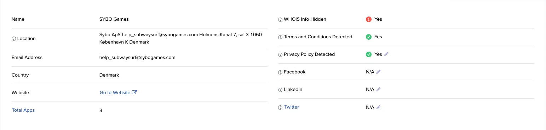
Task: Click the green check next to Terms and Conditions
Action: click(369, 37)
